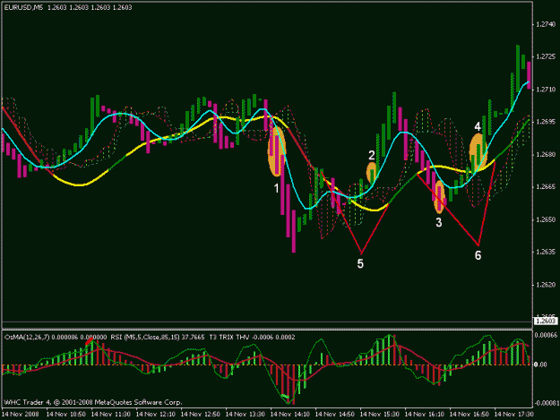Screen dimensions: 560x420
Task: Select the 0.00 indicator zero-level label
Action: coord(542,364)
